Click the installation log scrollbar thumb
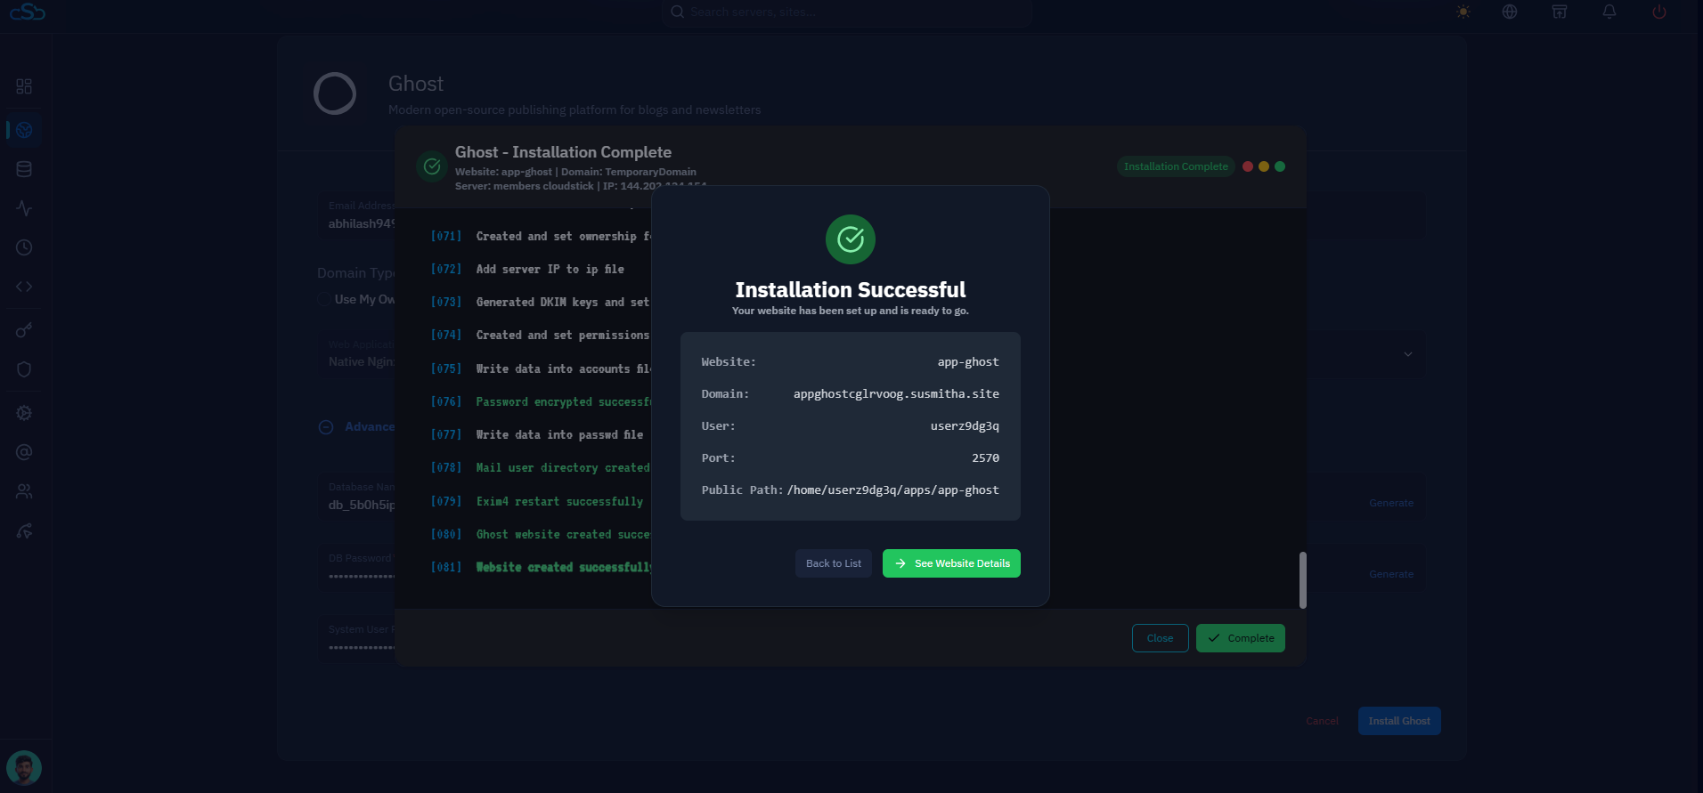The image size is (1703, 793). pos(1302,580)
